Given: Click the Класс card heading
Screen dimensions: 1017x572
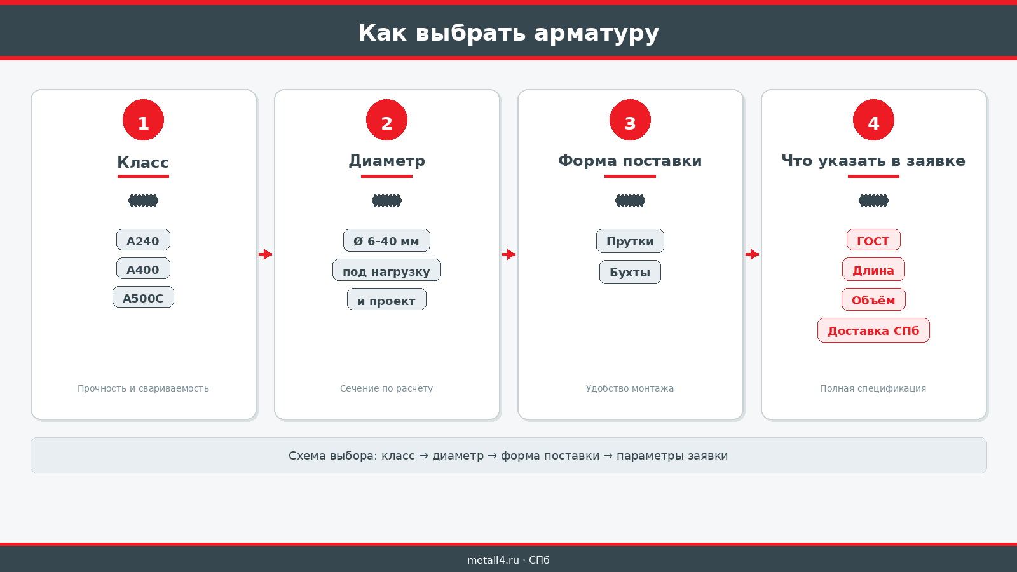Looking at the screenshot, I should pyautogui.click(x=143, y=163).
